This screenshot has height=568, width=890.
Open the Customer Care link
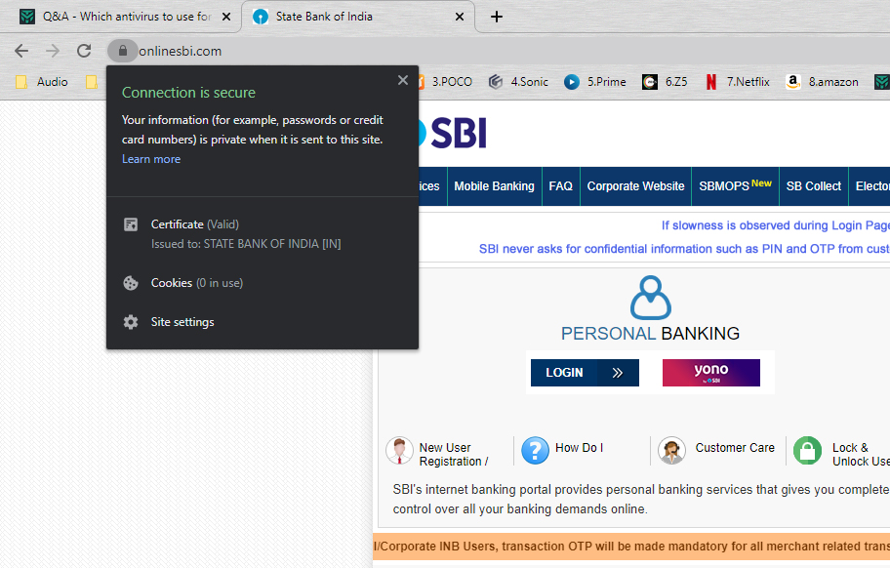pos(735,448)
